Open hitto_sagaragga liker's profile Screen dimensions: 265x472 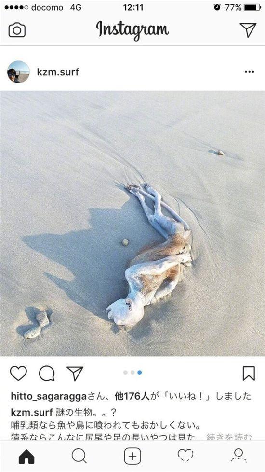(x=49, y=396)
